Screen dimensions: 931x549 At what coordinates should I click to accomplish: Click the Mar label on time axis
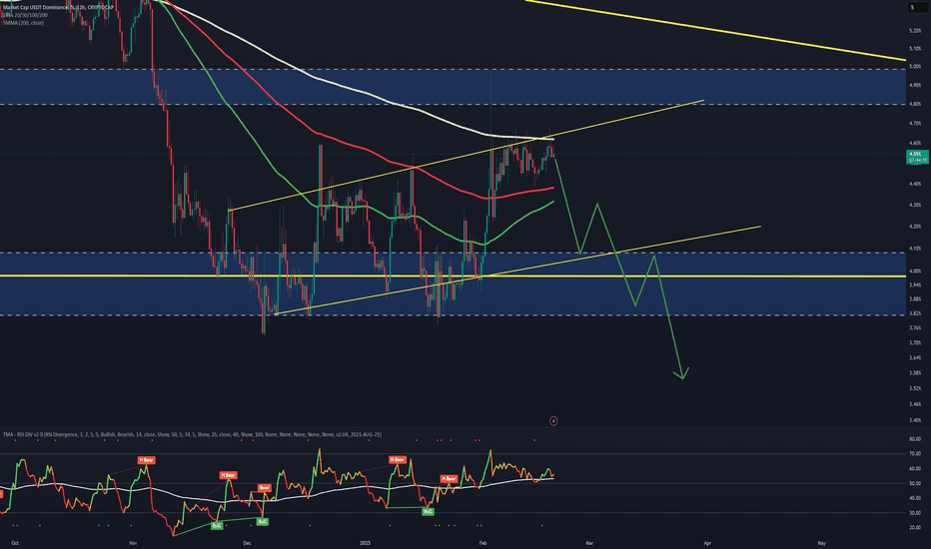[x=589, y=543]
